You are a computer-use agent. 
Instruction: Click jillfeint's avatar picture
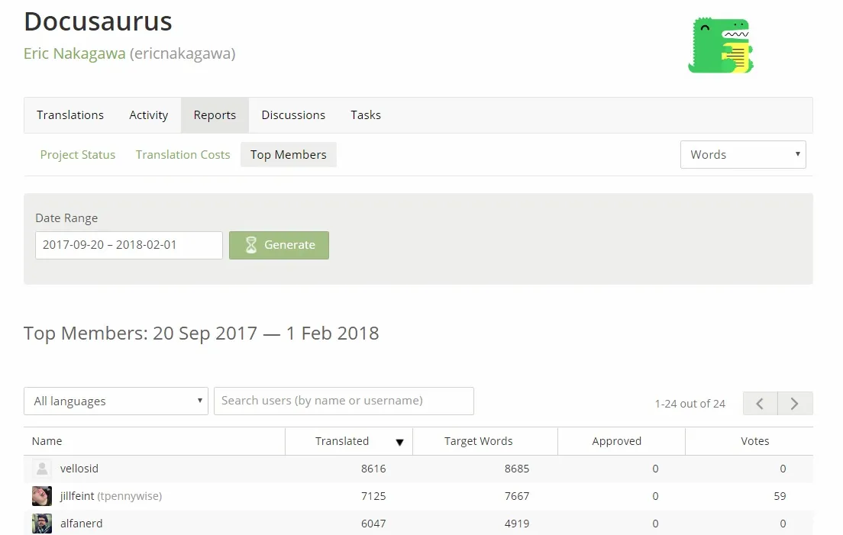(42, 496)
